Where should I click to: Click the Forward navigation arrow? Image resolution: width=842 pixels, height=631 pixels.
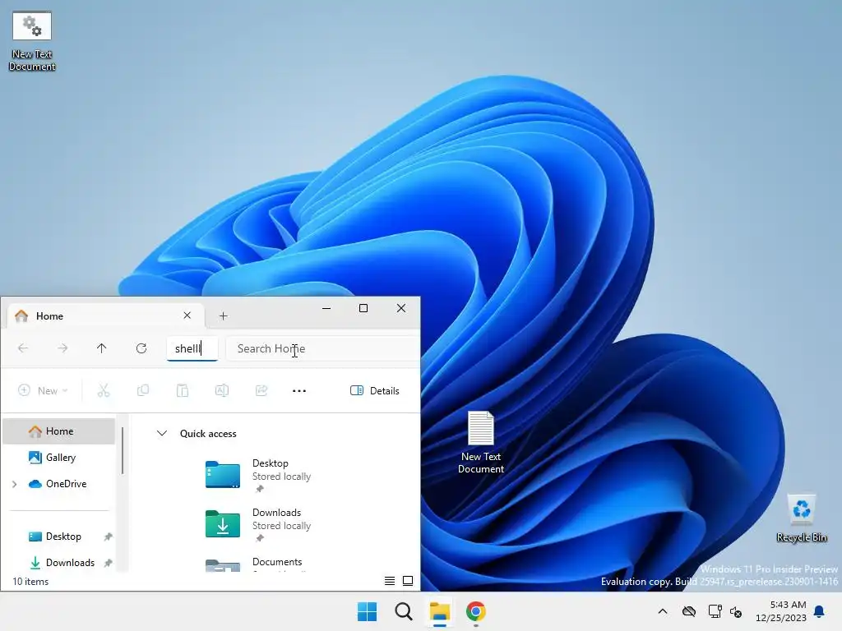(62, 348)
